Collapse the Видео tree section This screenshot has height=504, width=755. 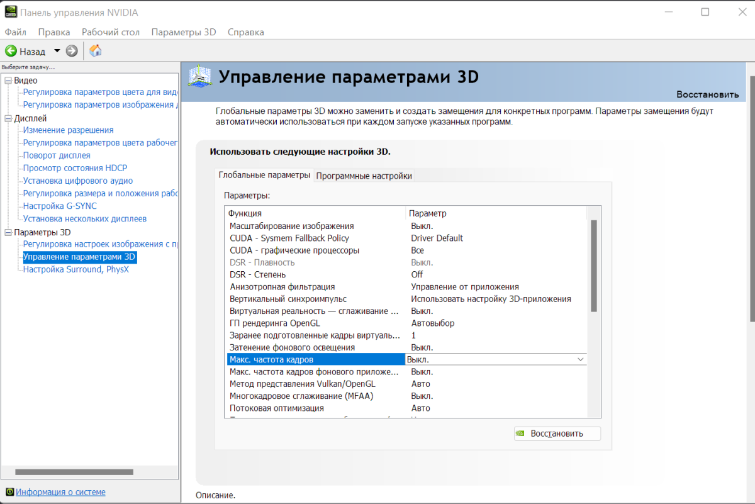pyautogui.click(x=8, y=81)
